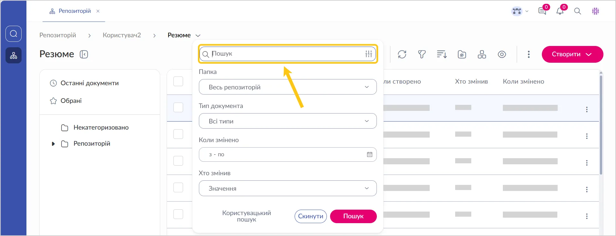Image resolution: width=616 pixels, height=236 pixels.
Task: Tick the header select-all checkbox
Action: pyautogui.click(x=178, y=81)
